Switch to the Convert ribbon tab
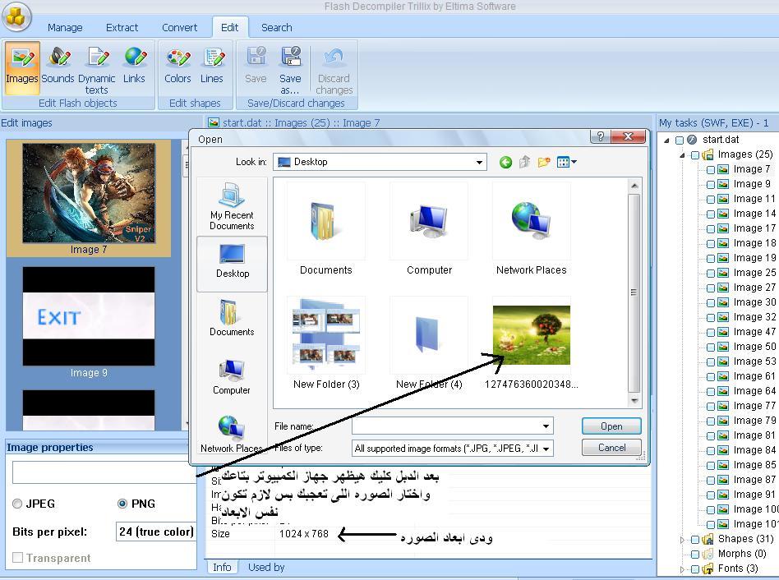This screenshot has height=580, width=779. coord(179,27)
